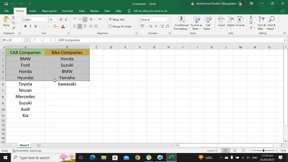This screenshot has height=162, width=288.
Task: Switch to the Formulas tab
Action: (67, 11)
